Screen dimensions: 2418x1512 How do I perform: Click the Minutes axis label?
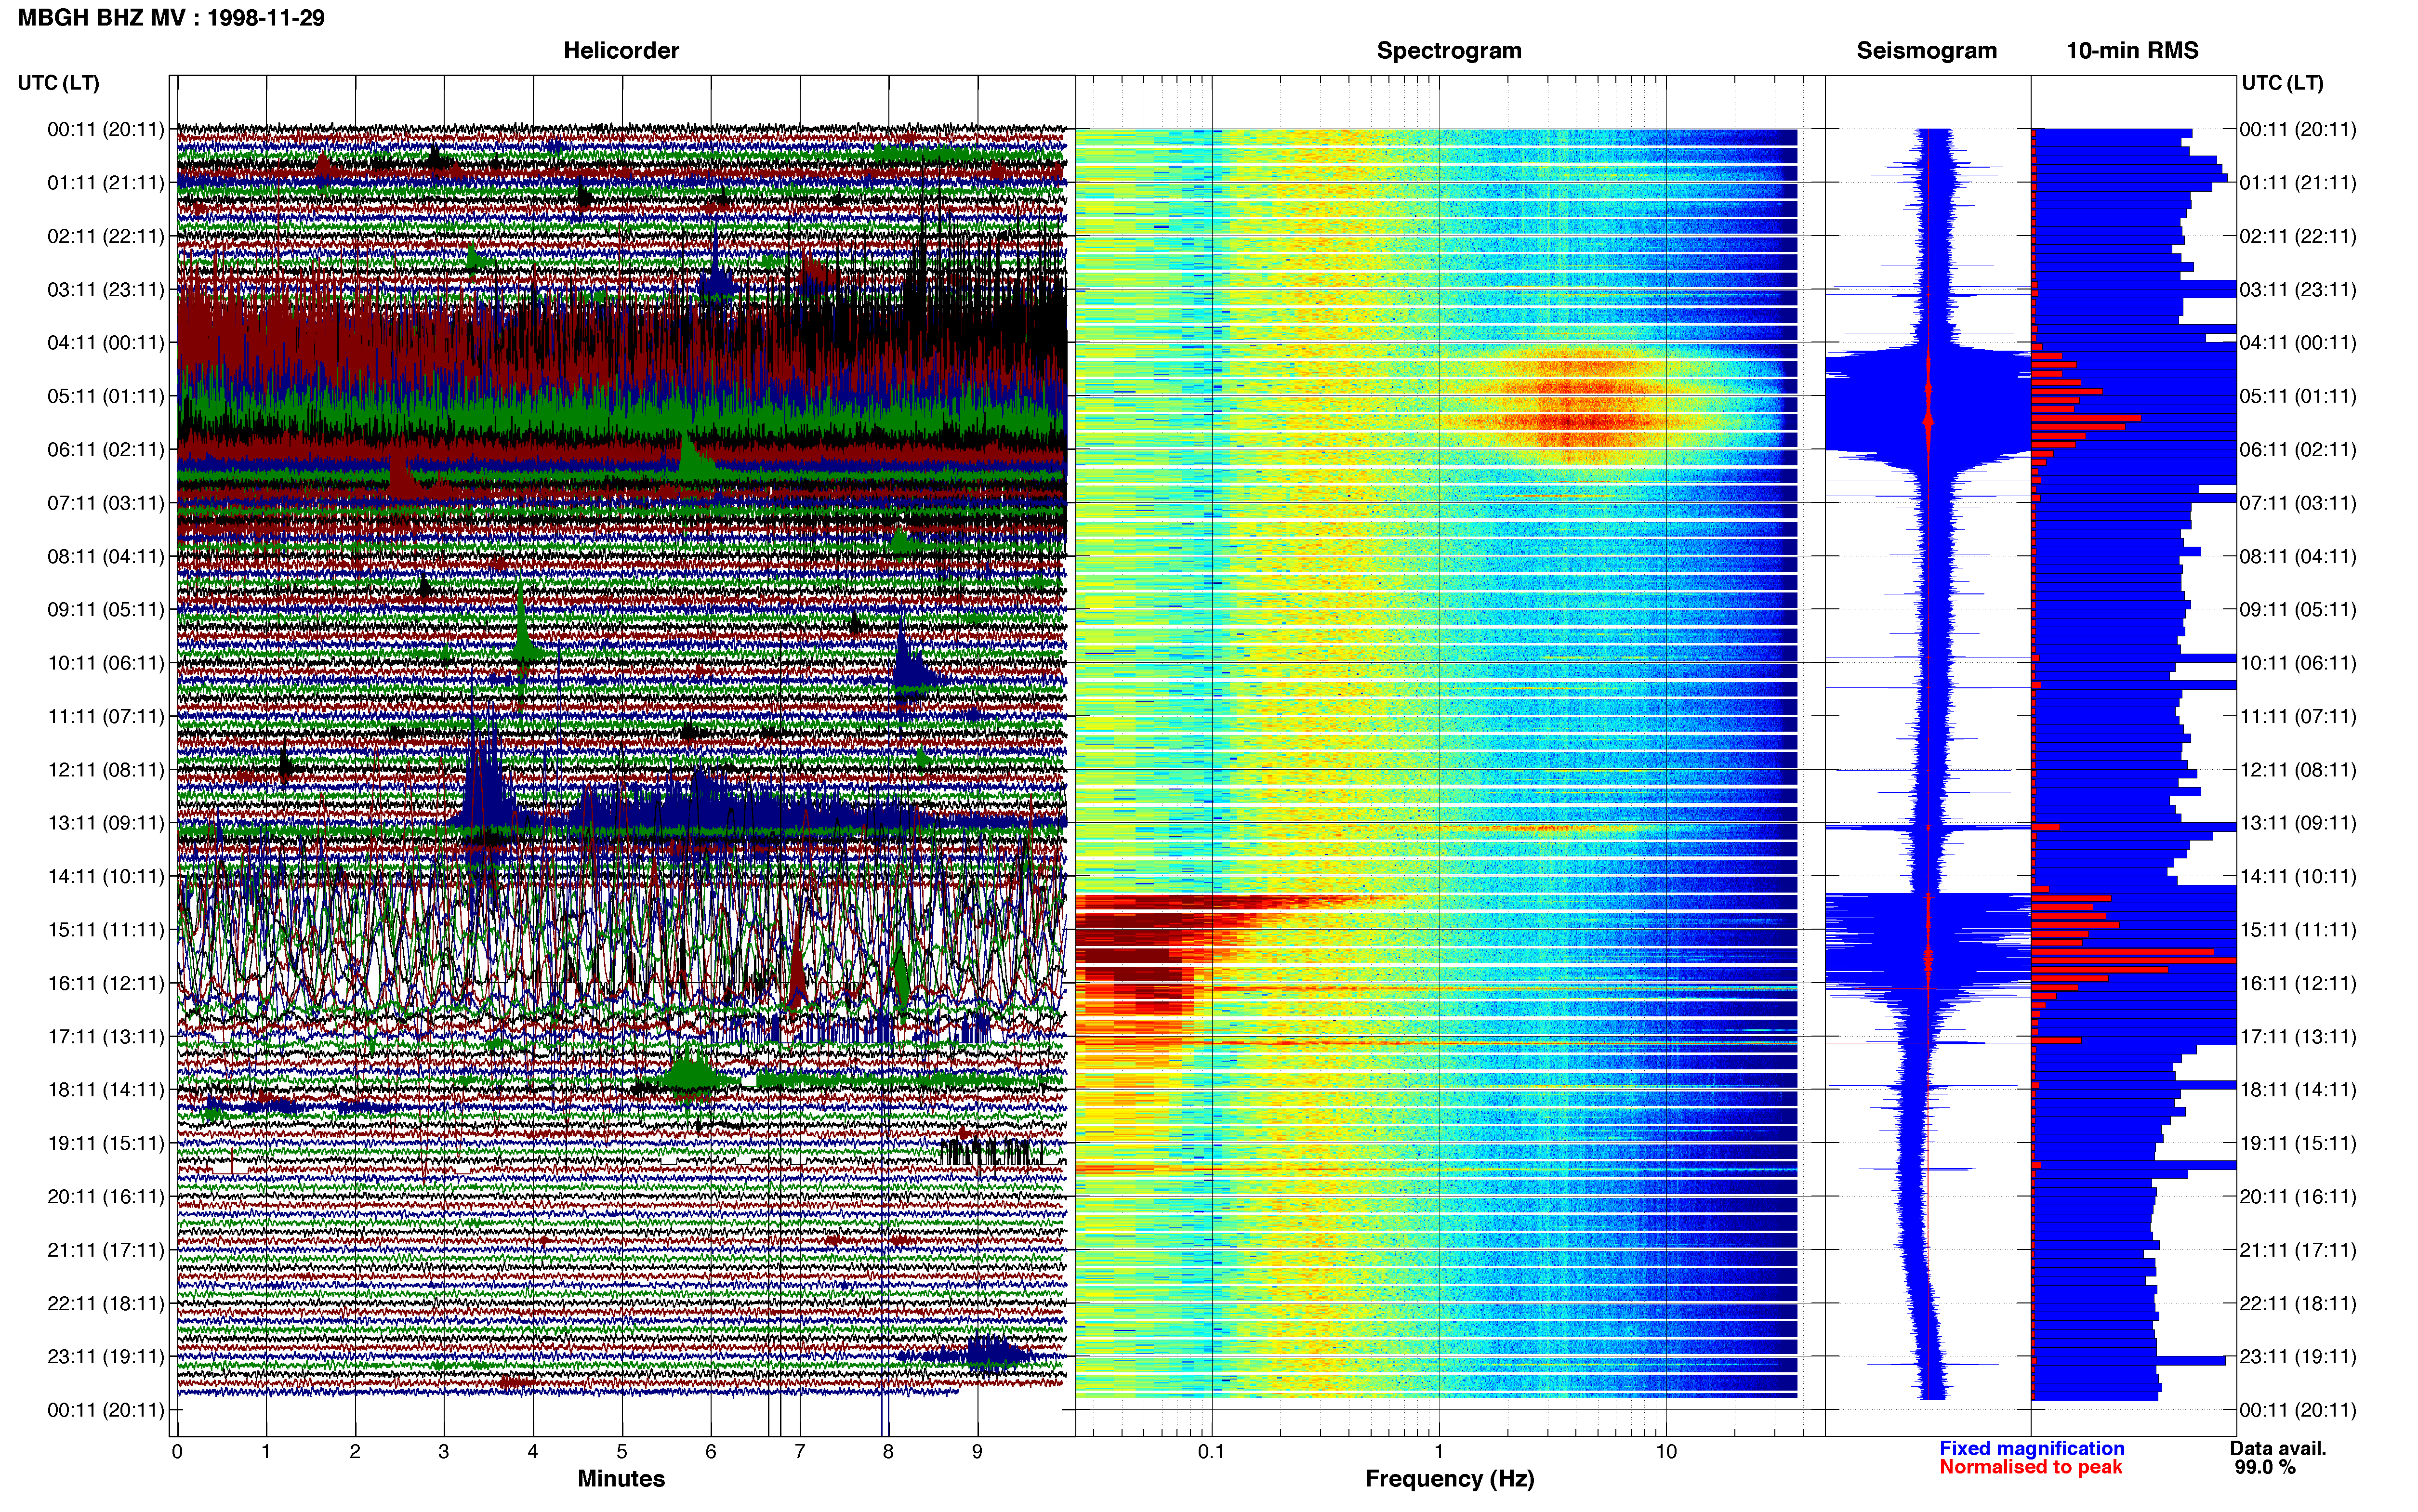[x=621, y=1478]
